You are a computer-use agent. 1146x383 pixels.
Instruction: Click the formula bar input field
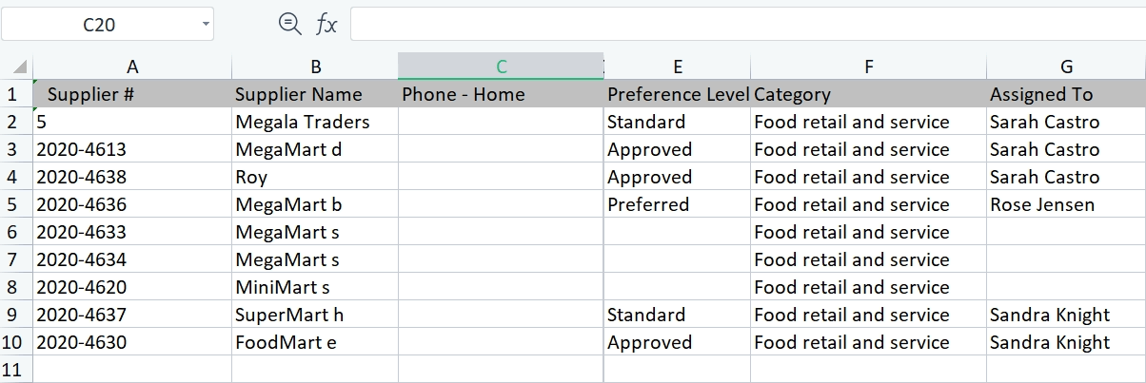coord(747,25)
